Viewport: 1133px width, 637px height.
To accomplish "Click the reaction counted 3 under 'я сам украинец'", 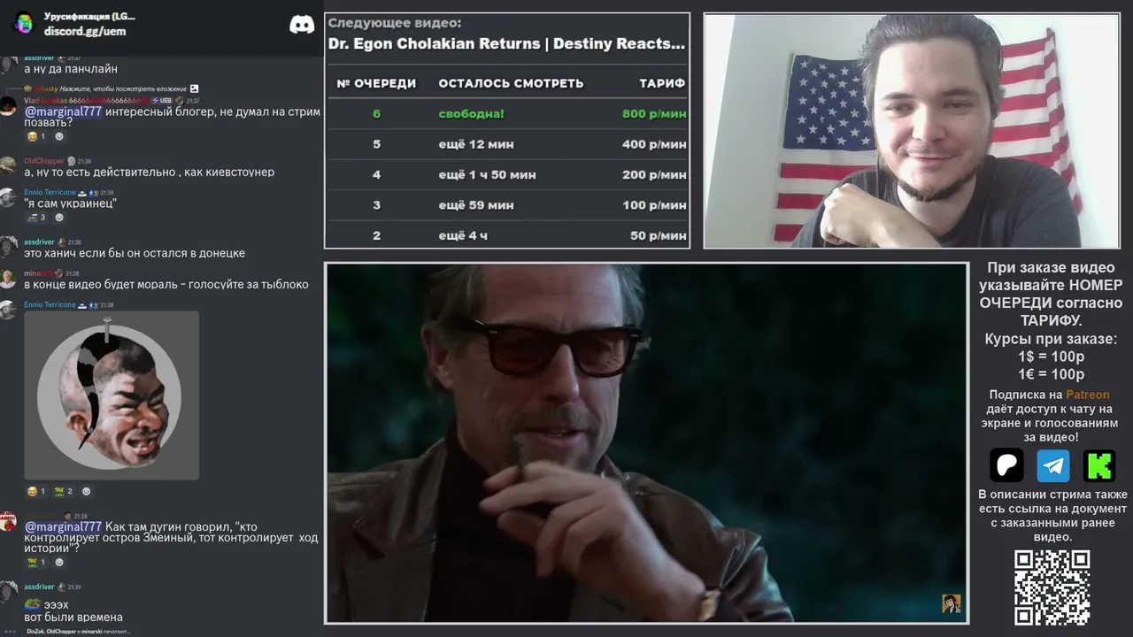I will point(37,217).
